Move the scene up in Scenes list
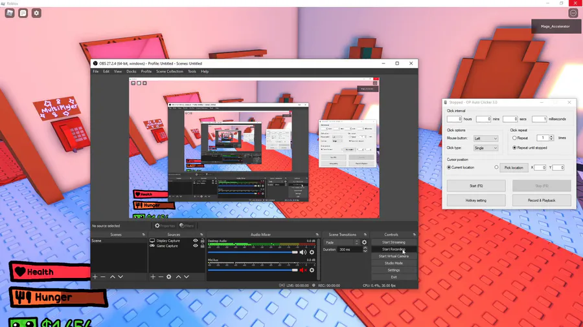 (112, 277)
